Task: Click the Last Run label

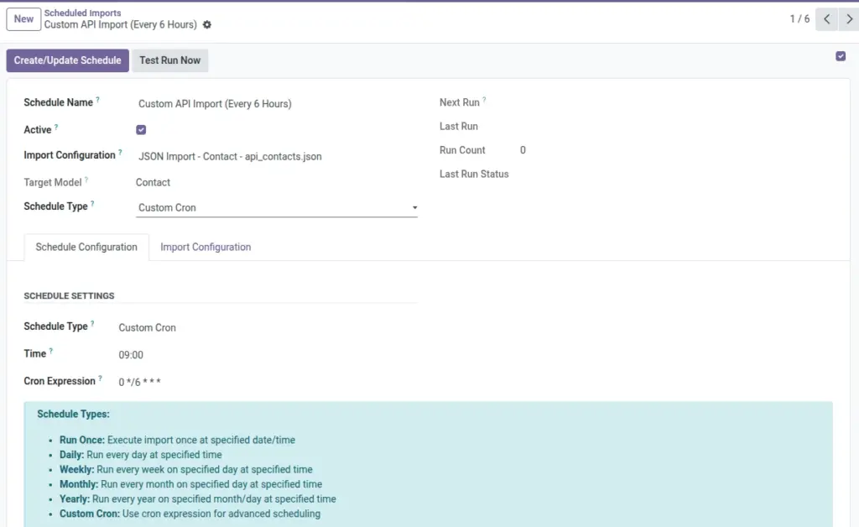Action: 459,127
